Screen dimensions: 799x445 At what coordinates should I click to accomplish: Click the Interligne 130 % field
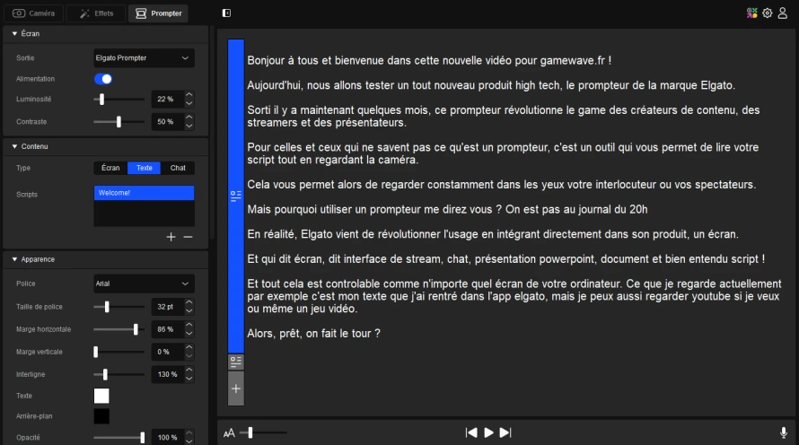[x=167, y=374]
